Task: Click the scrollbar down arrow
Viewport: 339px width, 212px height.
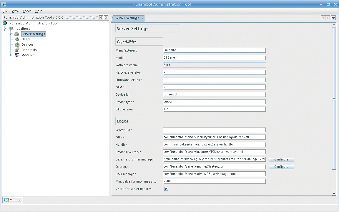Action: 334,193
